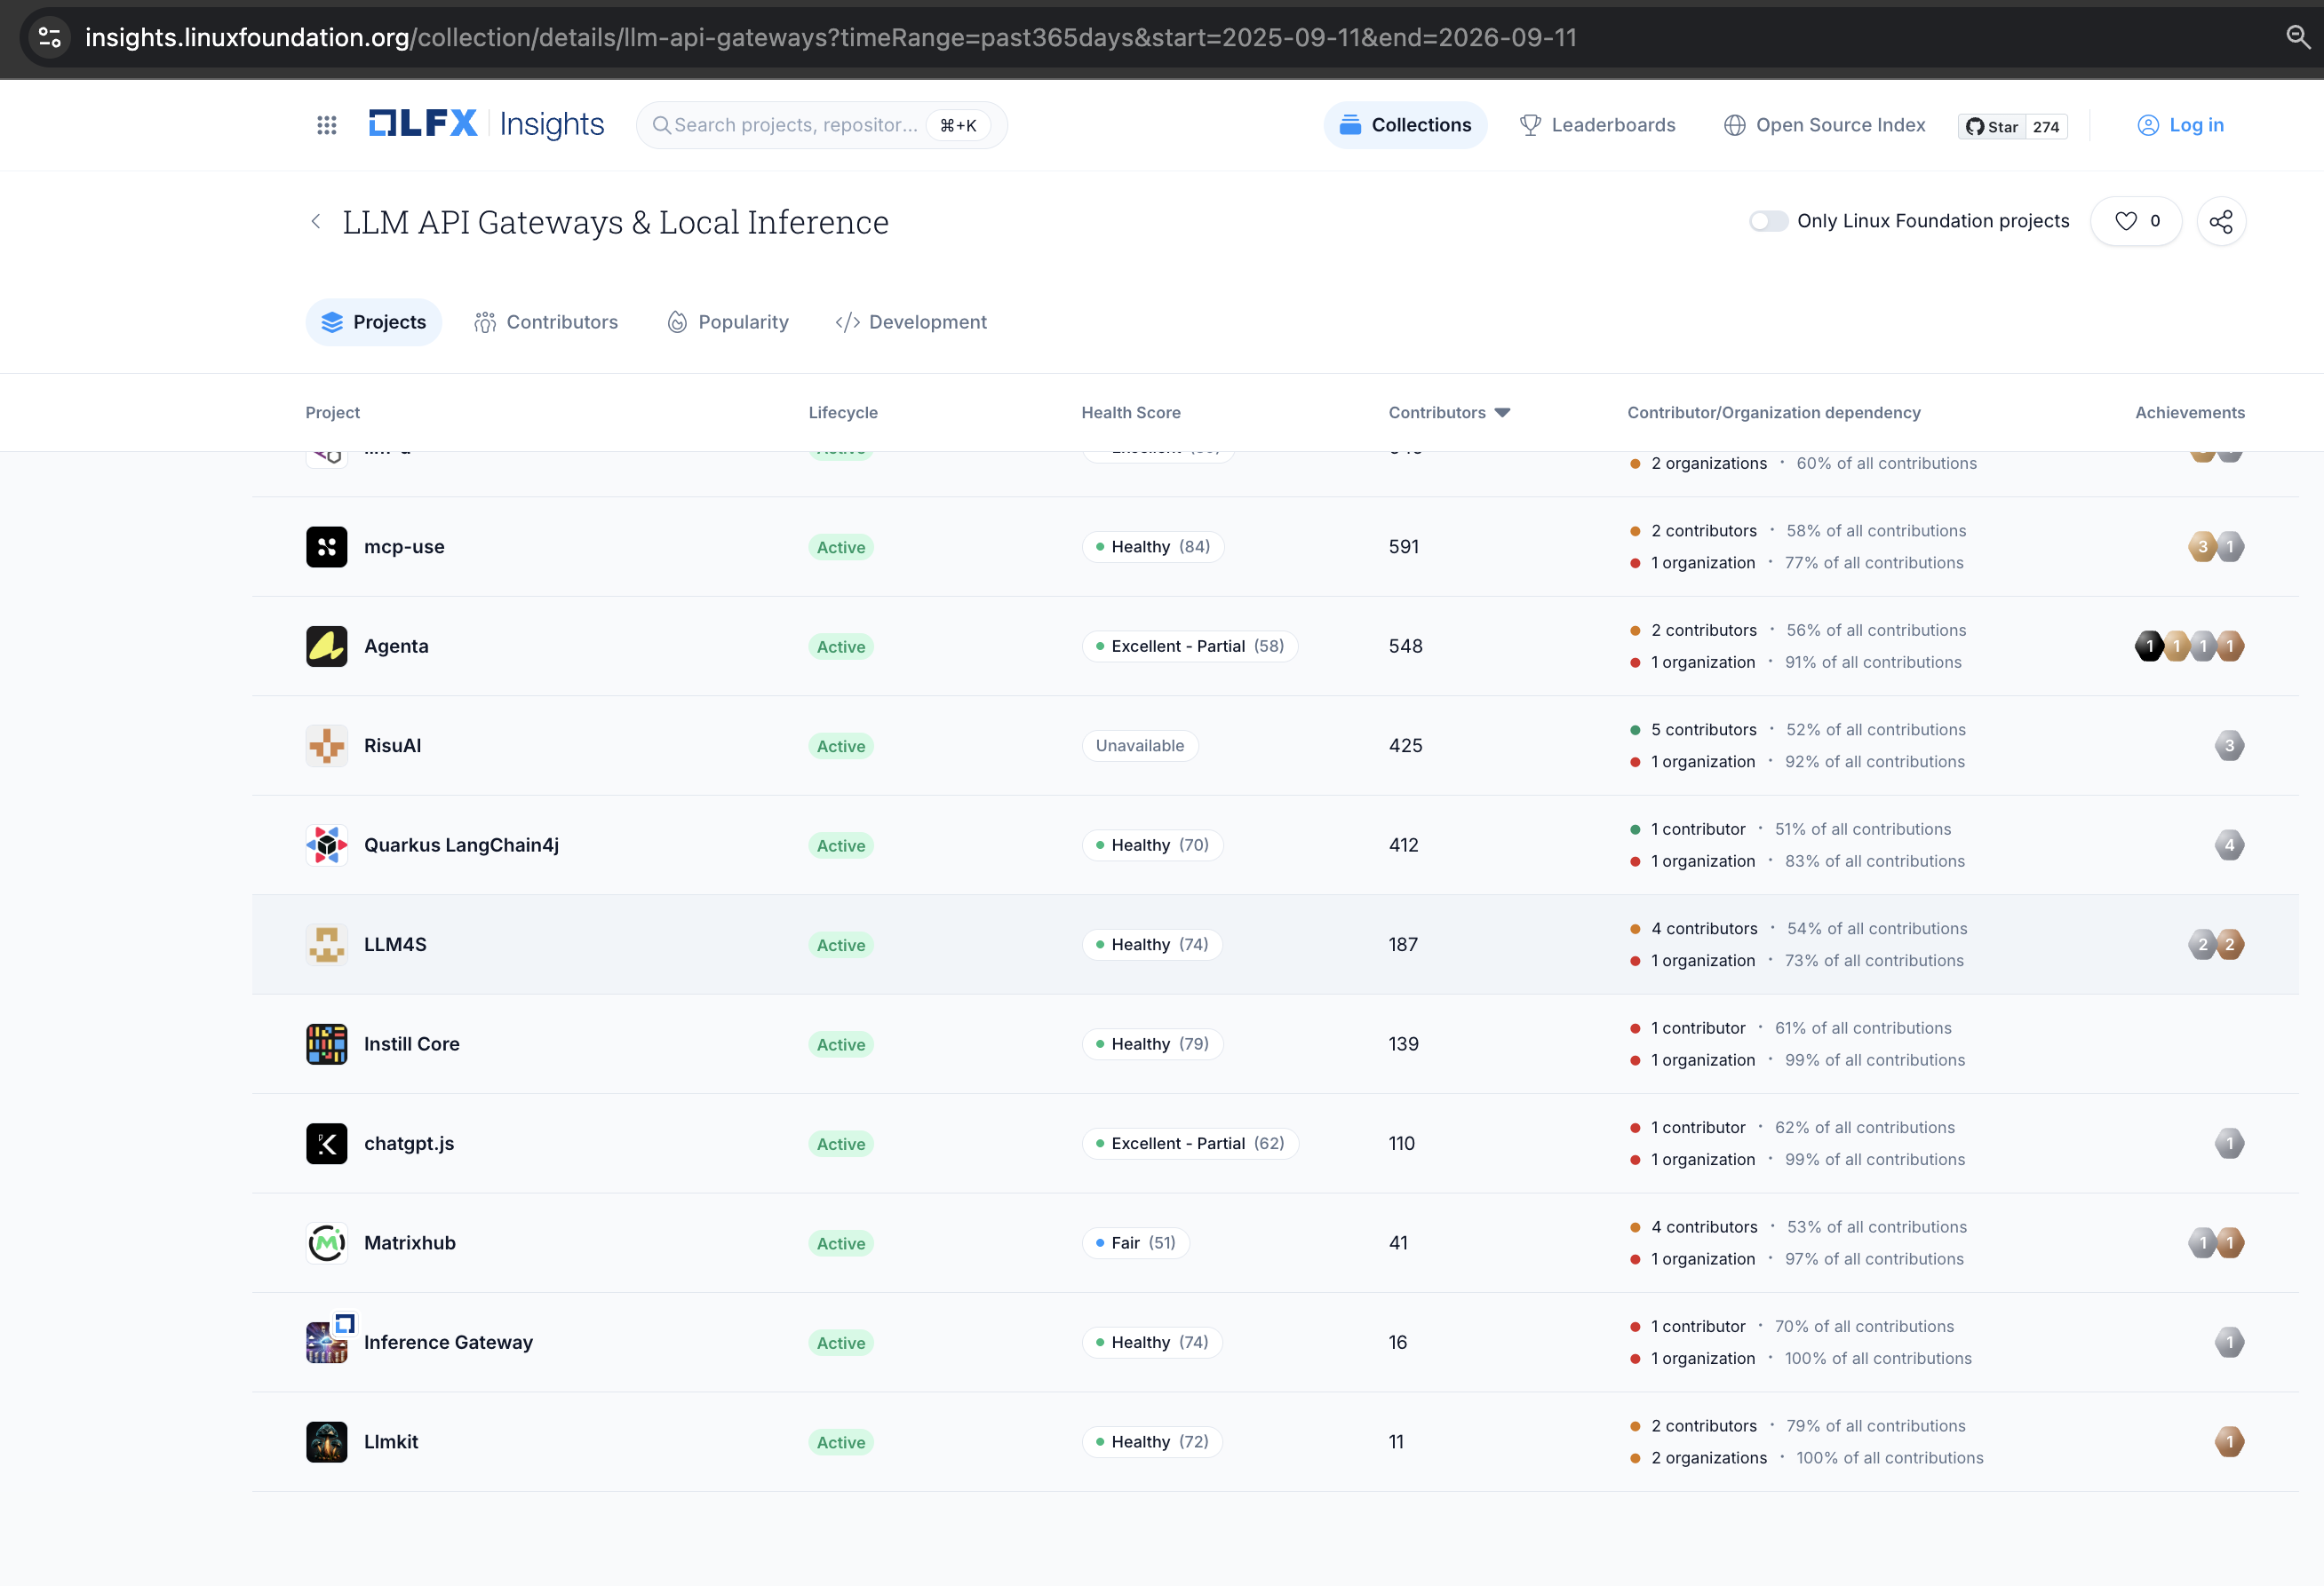The image size is (2324, 1586).
Task: Click Matrixhub's Fair (51) badge
Action: tap(1135, 1242)
